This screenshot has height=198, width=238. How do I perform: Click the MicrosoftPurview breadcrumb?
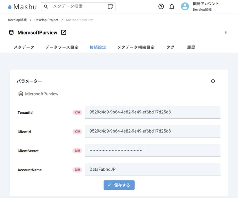click(x=79, y=20)
